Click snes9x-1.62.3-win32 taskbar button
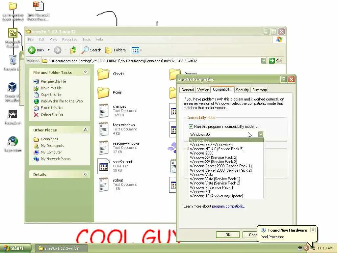Screen dimensions: 337x253 (x=61, y=248)
